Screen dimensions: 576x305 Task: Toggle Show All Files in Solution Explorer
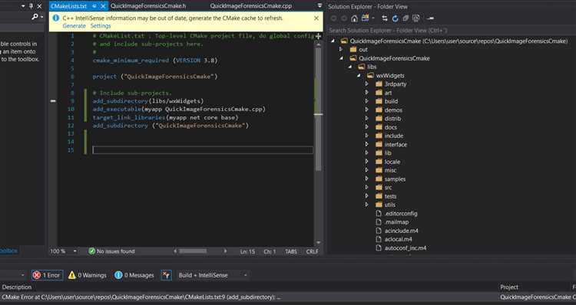pos(416,18)
